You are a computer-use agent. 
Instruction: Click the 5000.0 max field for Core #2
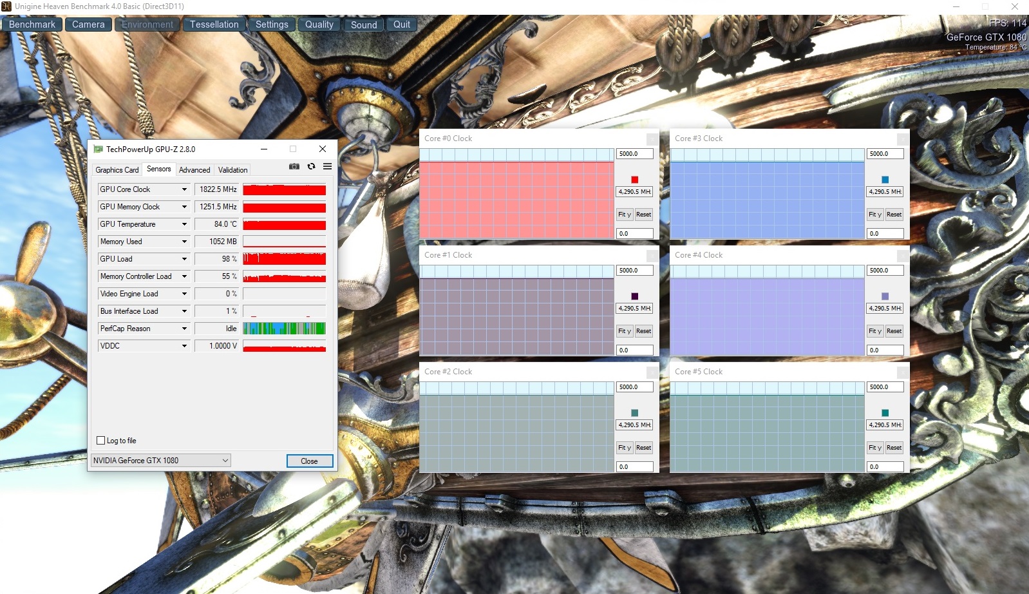point(635,387)
